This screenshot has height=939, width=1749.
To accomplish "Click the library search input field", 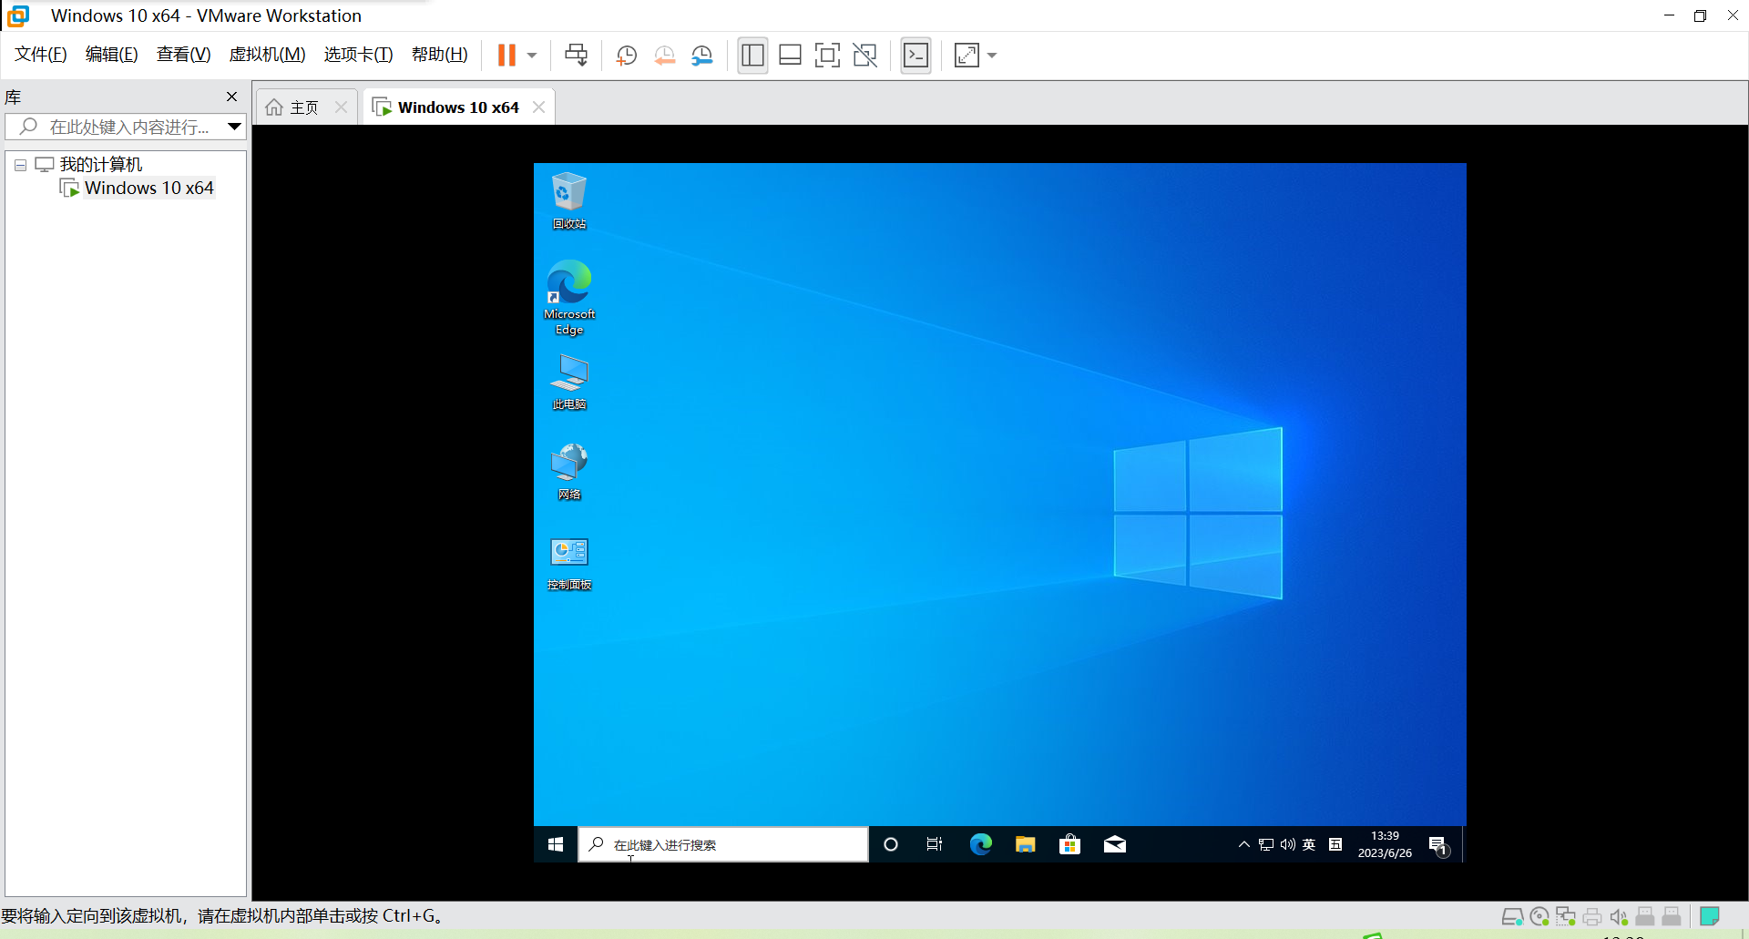I will 128,127.
